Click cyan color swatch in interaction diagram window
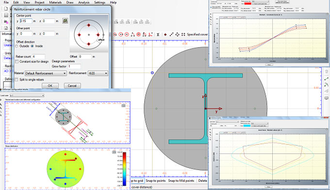This screenshot has height=190, width=330. (x=247, y=126)
